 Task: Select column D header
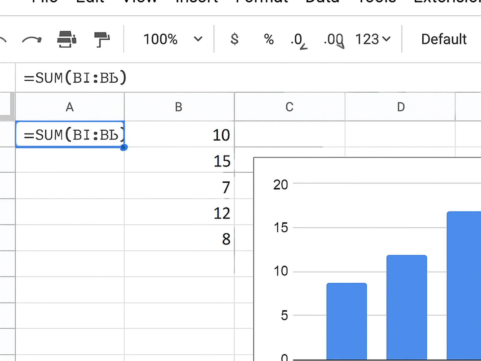pyautogui.click(x=400, y=107)
